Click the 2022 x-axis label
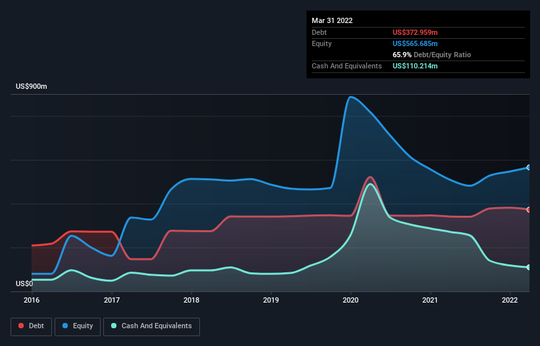Viewport: 540px width, 346px height. coord(510,300)
